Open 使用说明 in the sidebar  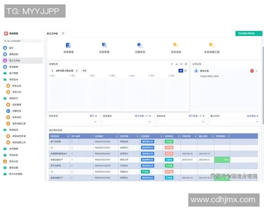click(11, 54)
